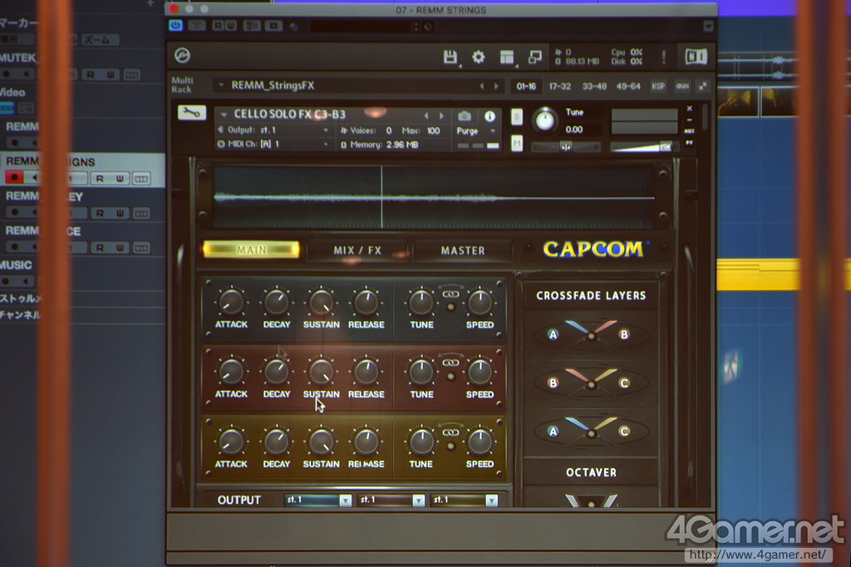Click the W button on the MUTEK track
Image resolution: width=851 pixels, height=567 pixels.
coord(111,74)
